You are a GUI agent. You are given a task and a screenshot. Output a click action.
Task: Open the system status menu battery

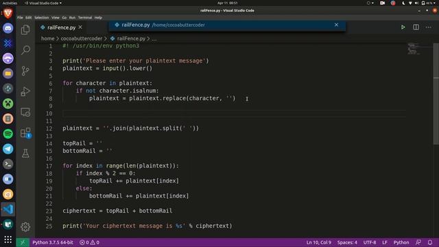pos(428,3)
